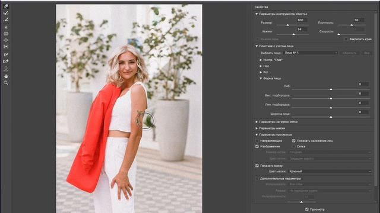The height and width of the screenshot is (213, 380).
Task: Adjust the Лоб forehead slider
Action: 331,89
